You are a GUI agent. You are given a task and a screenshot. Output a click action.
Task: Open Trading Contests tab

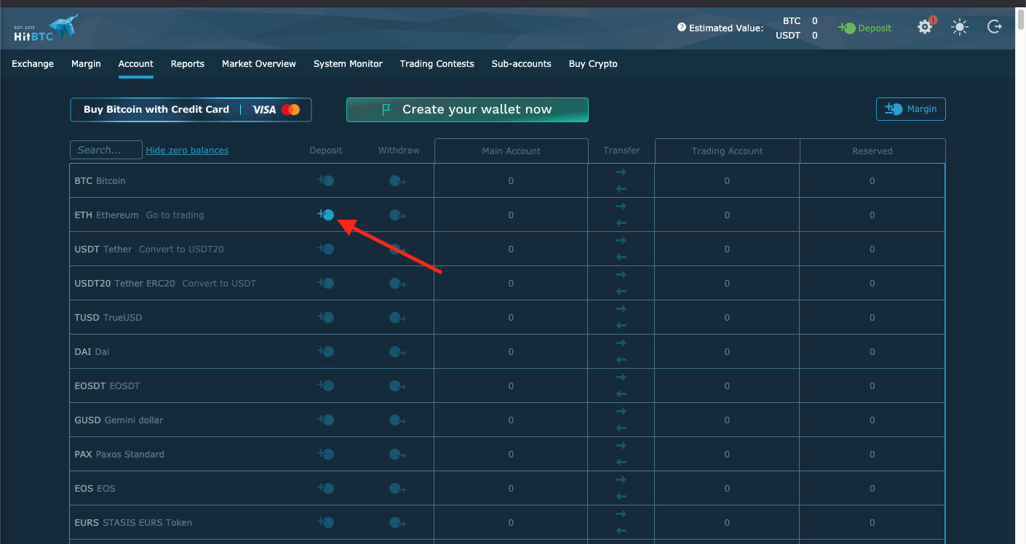point(437,64)
